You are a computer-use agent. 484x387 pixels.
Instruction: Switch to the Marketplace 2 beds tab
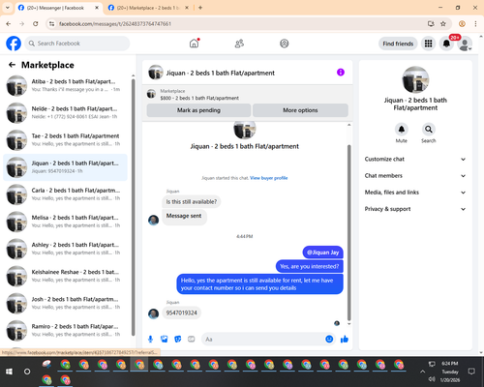click(x=148, y=8)
